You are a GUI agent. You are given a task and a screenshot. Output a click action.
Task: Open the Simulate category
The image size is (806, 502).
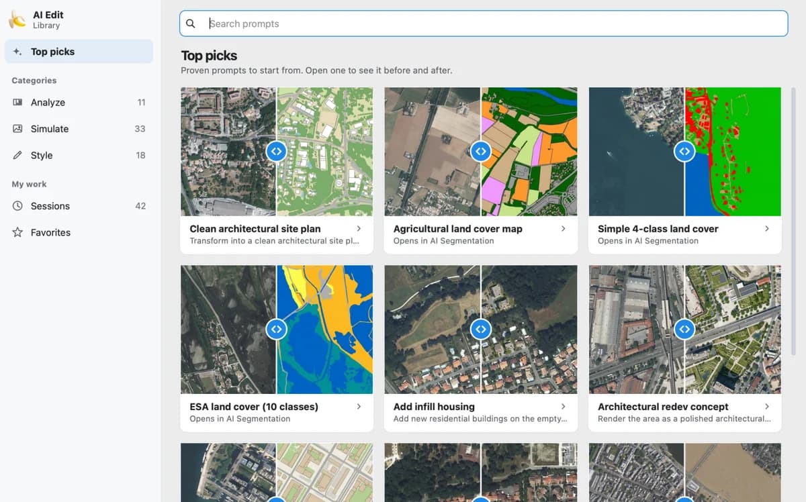click(x=79, y=129)
